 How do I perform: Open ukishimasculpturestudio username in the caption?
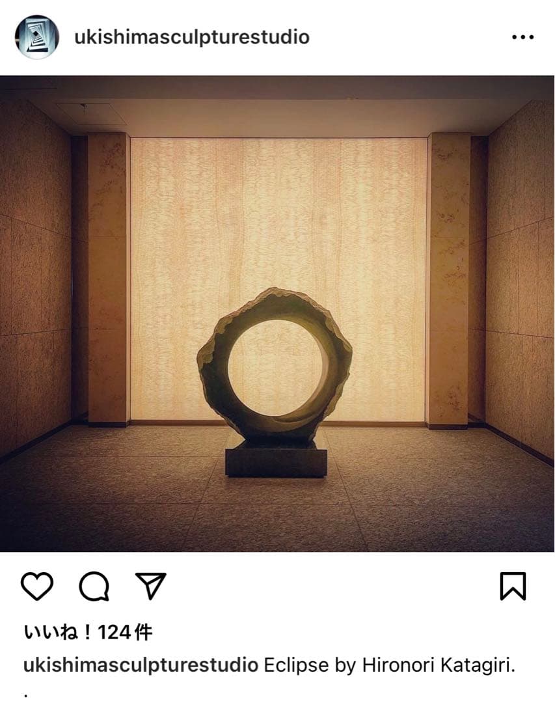click(x=141, y=665)
